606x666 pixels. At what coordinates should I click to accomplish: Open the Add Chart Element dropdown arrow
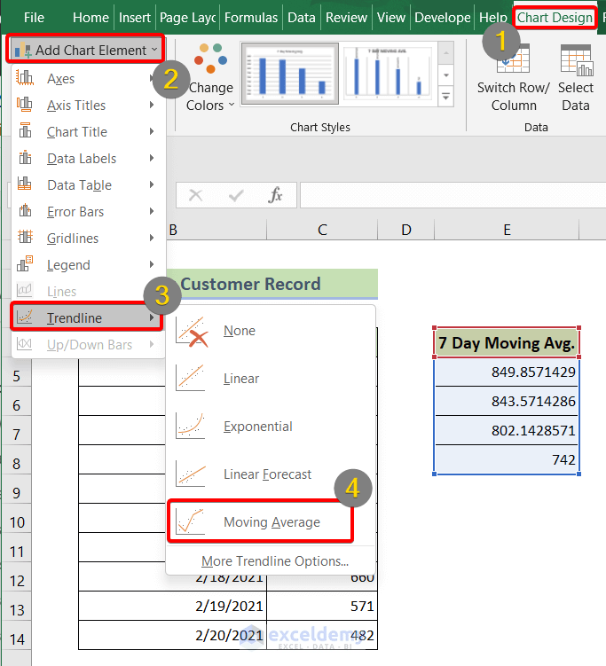point(154,50)
